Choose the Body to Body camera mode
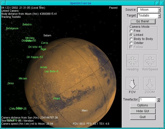Image resolution: width=165 pixels, height=129 pixels. coord(131,39)
